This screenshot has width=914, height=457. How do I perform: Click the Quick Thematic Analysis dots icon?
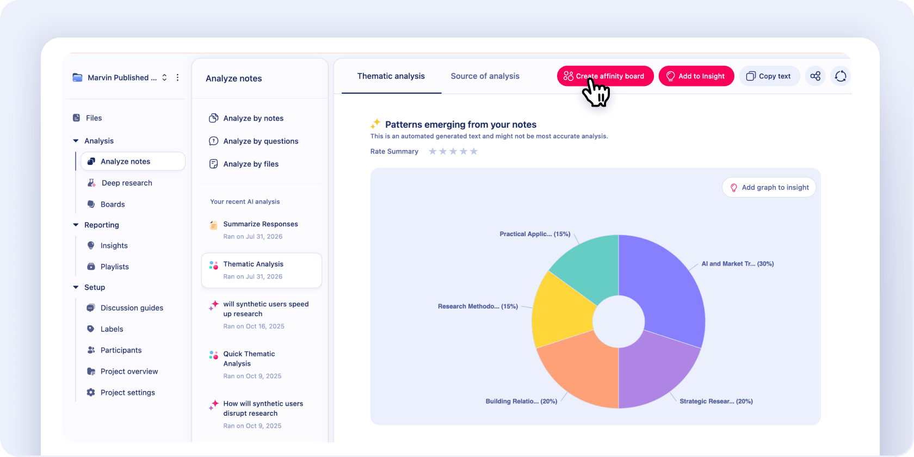click(x=214, y=355)
